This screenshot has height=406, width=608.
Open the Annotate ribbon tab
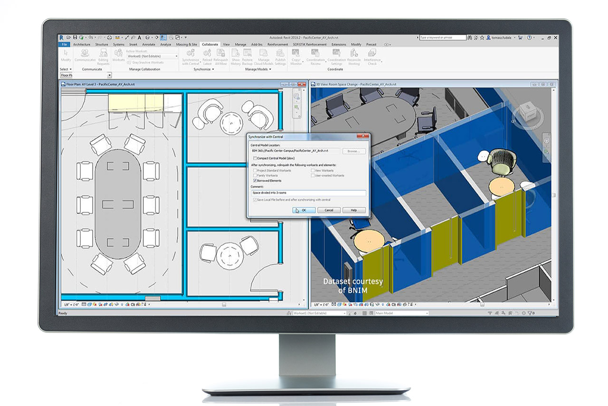point(149,44)
